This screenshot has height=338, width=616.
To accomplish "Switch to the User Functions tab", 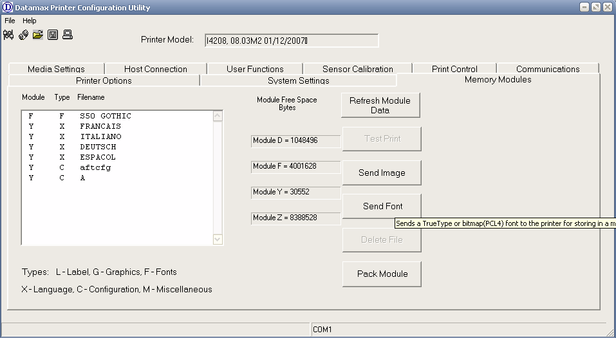I will click(255, 69).
